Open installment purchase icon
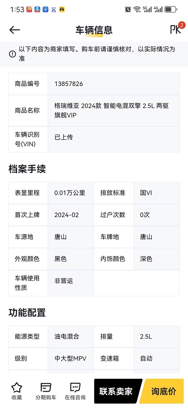Screen dimensions: 188x409 [46, 388]
